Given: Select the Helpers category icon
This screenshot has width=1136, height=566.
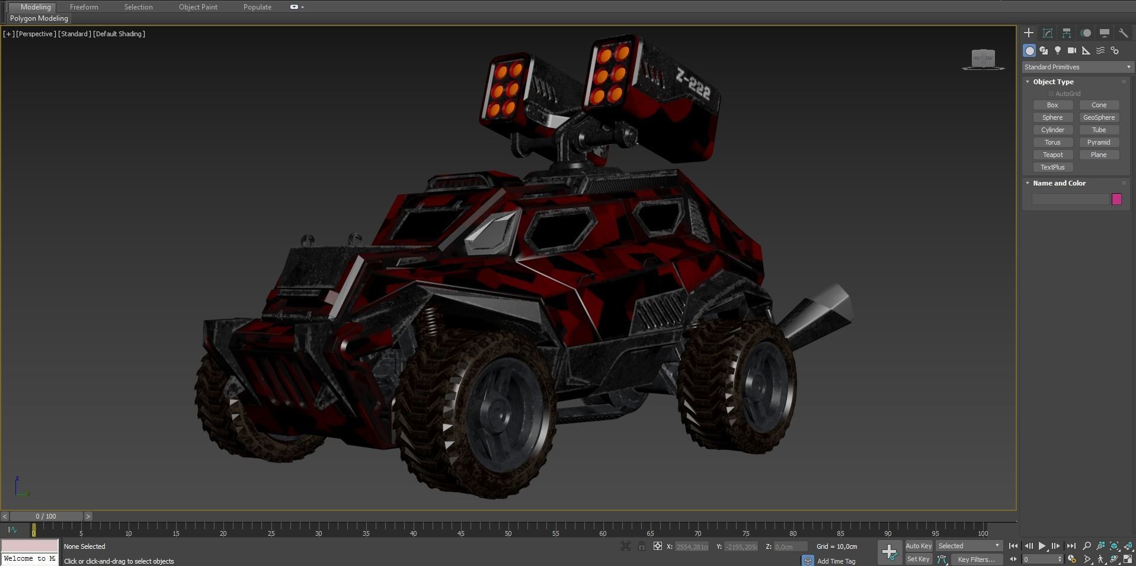Looking at the screenshot, I should click(x=1086, y=51).
